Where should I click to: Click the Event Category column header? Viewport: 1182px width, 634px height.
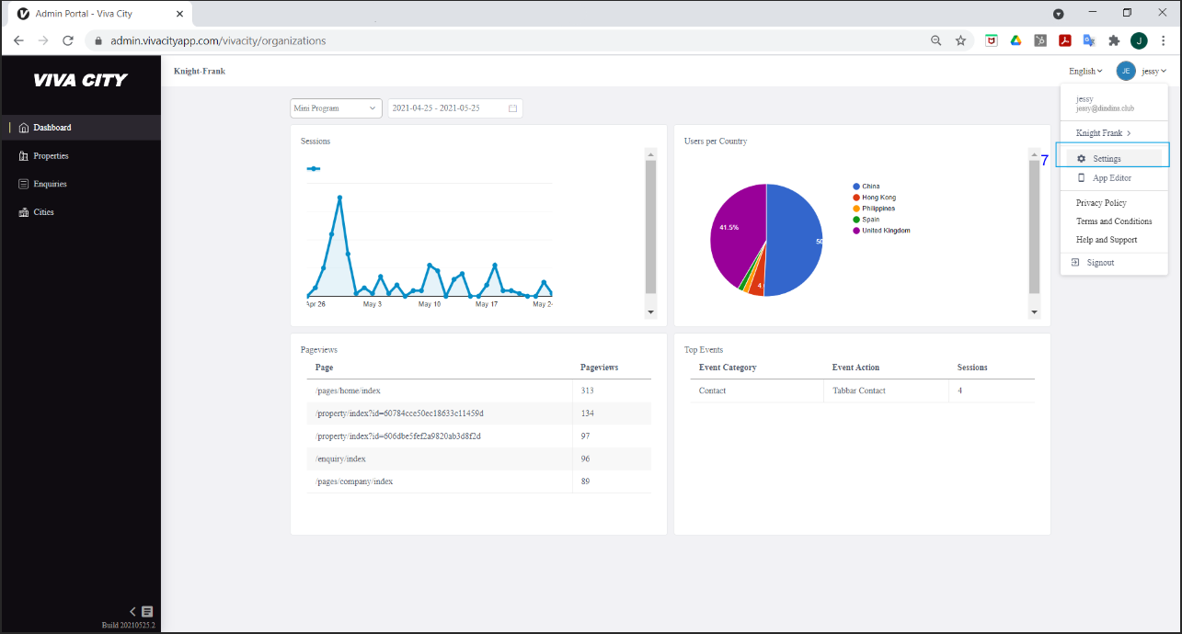click(x=728, y=368)
